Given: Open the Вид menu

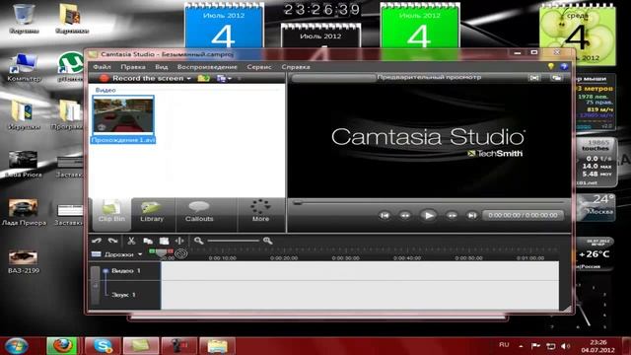Looking at the screenshot, I should point(162,67).
